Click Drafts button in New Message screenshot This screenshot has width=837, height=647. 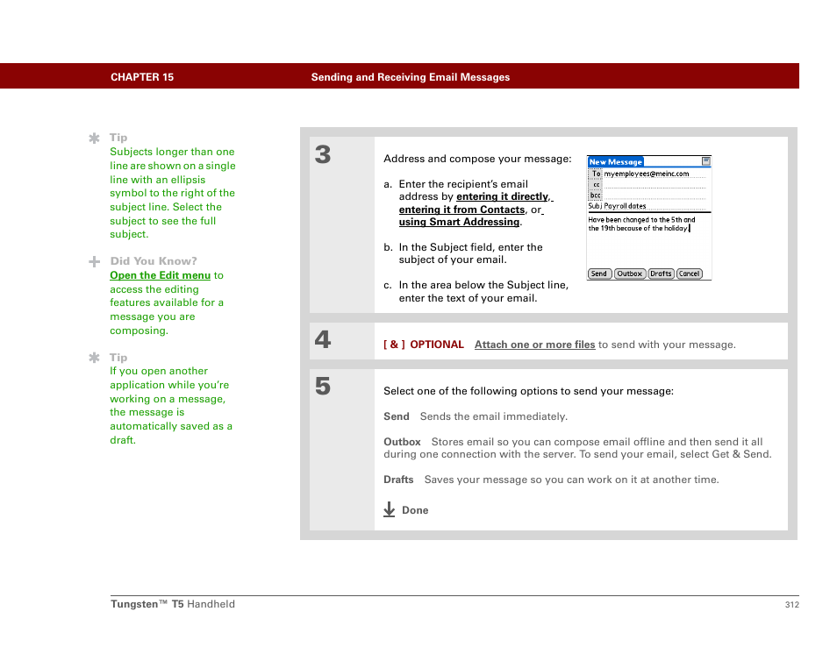pyautogui.click(x=661, y=274)
